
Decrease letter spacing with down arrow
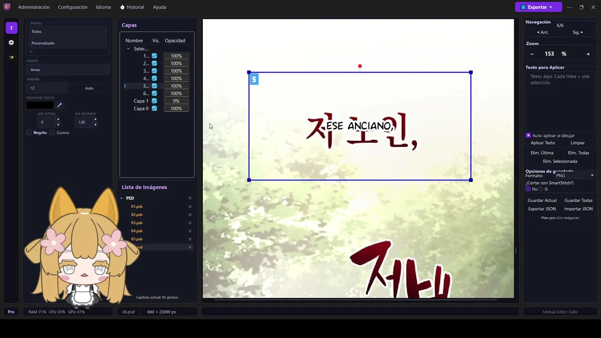point(58,125)
